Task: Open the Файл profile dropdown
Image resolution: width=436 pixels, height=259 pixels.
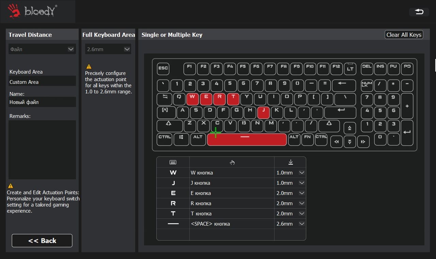Action: [42, 49]
